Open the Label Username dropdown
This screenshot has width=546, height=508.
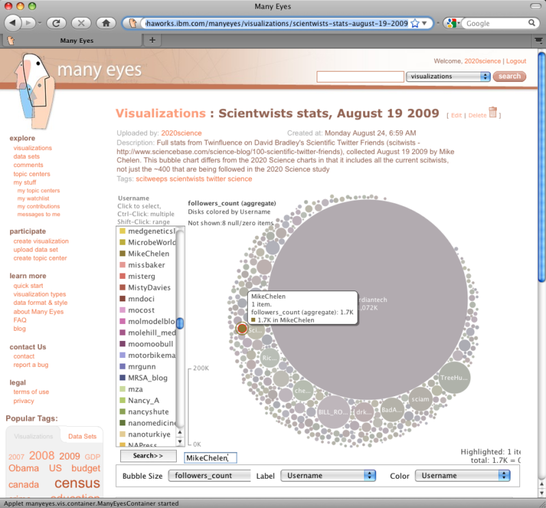pyautogui.click(x=328, y=476)
